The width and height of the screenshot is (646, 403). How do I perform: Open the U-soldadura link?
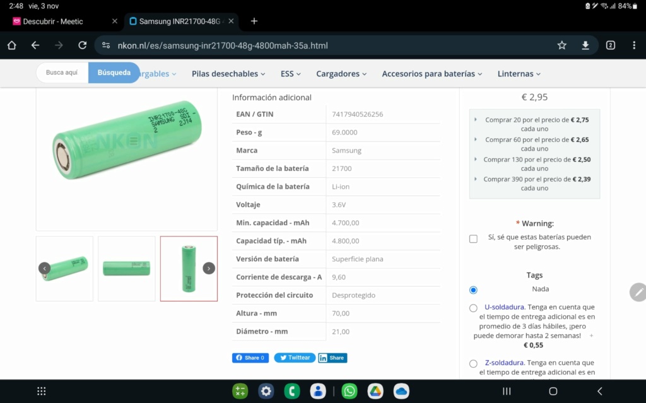504,307
